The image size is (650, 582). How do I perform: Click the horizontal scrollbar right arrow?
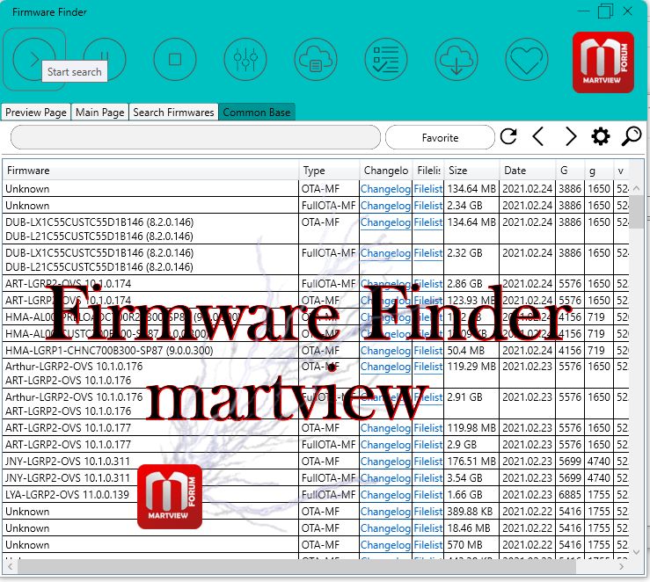[621, 566]
